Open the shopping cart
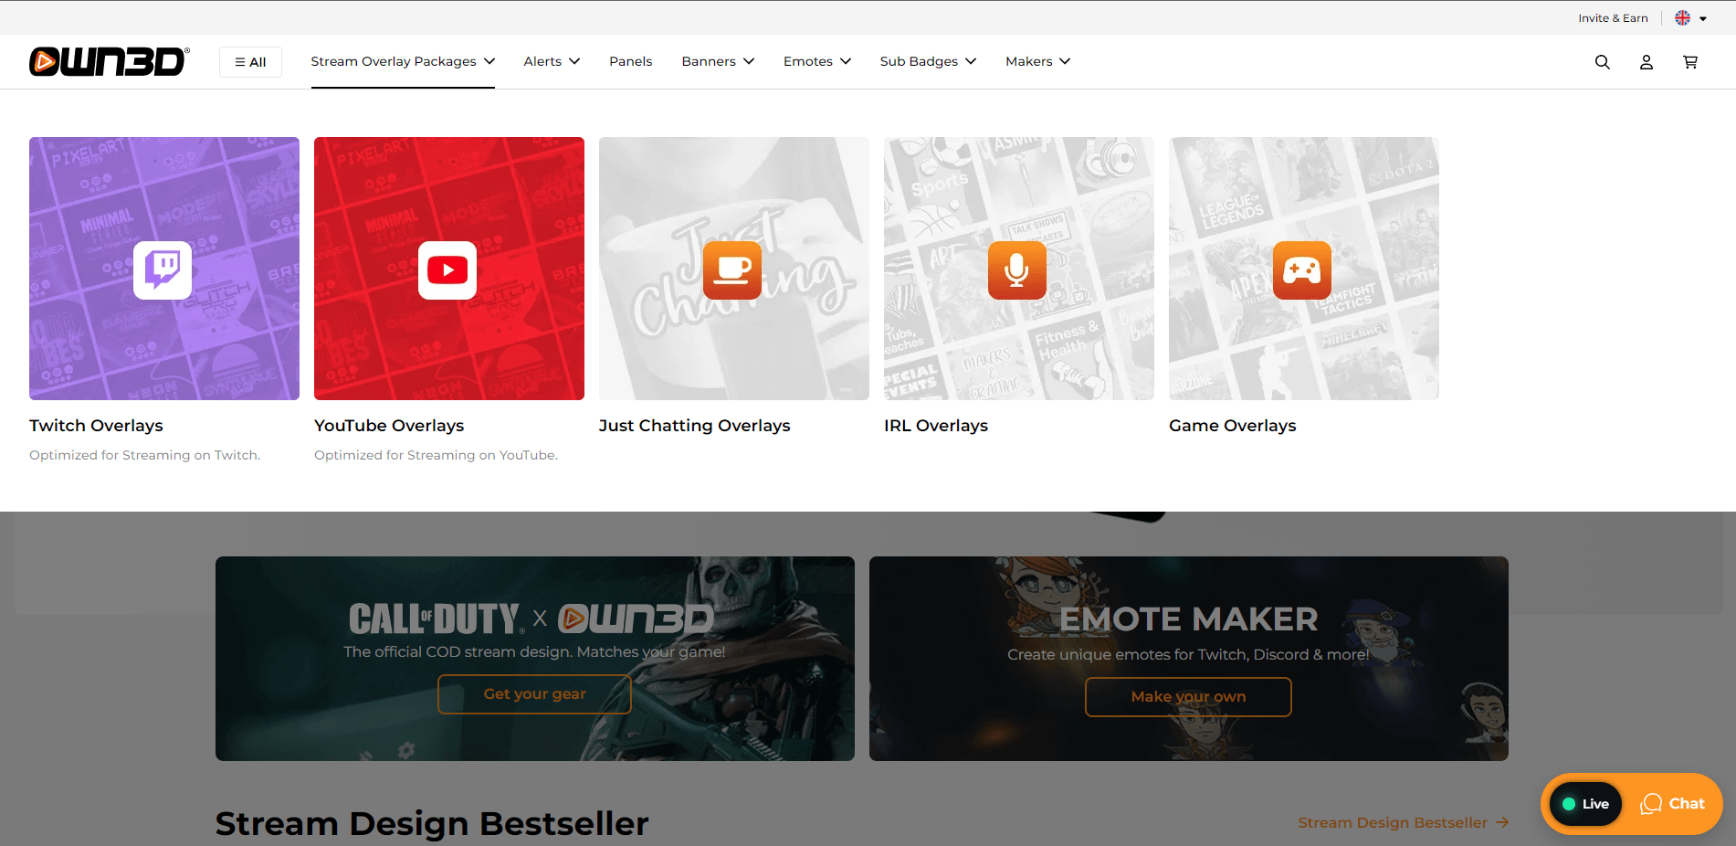The width and height of the screenshot is (1736, 846). [x=1690, y=61]
